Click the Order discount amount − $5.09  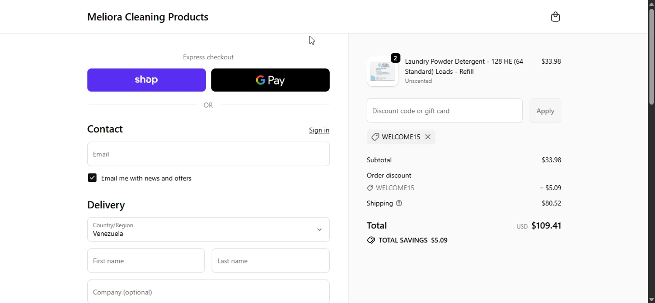(550, 188)
